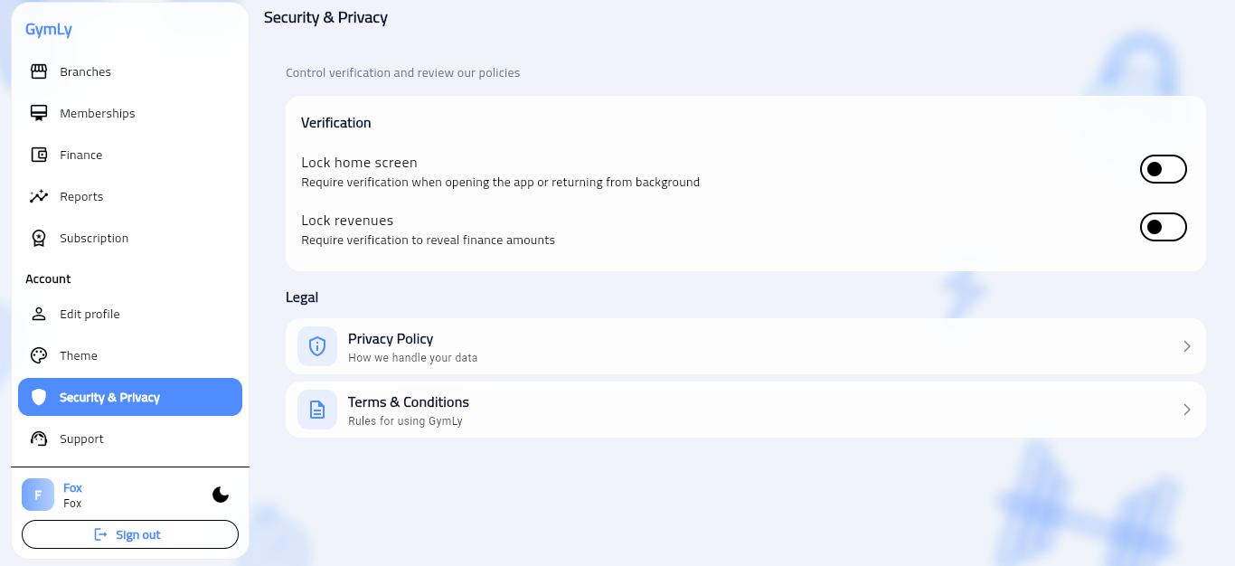Click the 'How we handle your data' text
1235x566 pixels.
pyautogui.click(x=412, y=358)
